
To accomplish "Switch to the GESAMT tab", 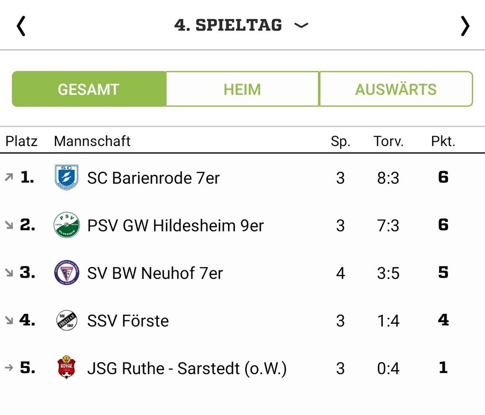I will 89,89.
